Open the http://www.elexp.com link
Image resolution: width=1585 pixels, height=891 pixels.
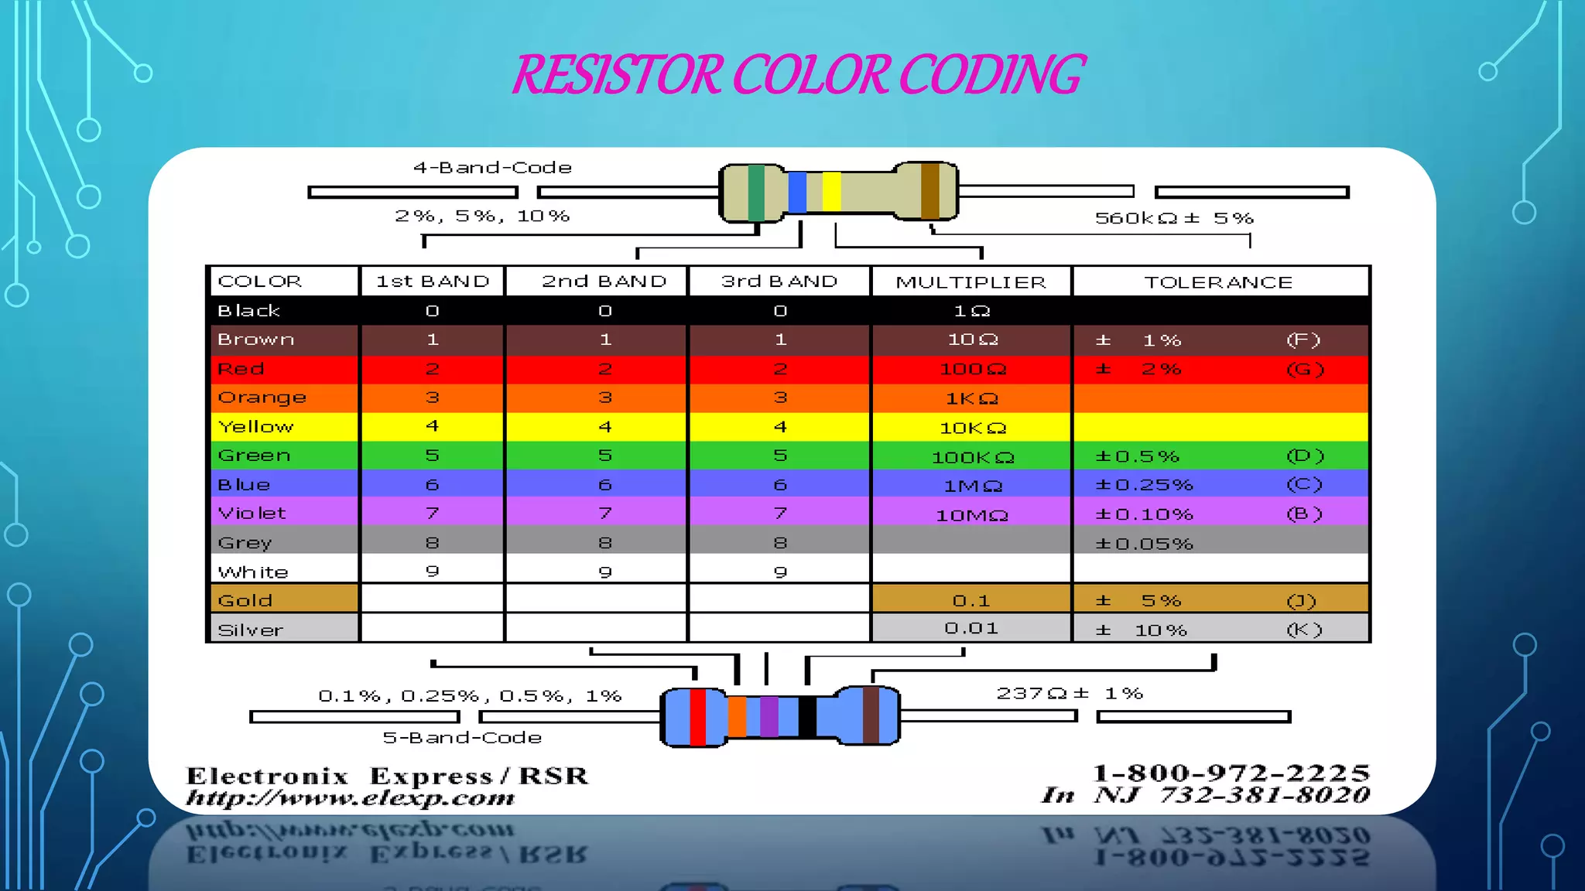[351, 797]
